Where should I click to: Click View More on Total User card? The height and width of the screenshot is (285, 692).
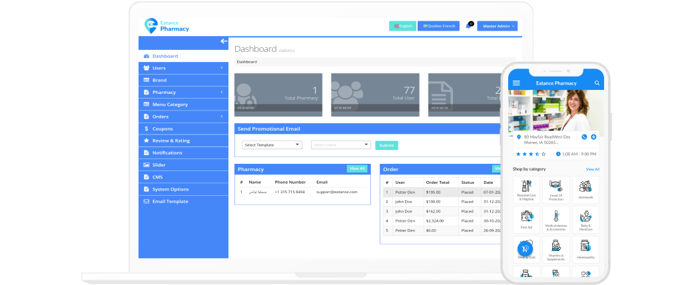pos(344,108)
